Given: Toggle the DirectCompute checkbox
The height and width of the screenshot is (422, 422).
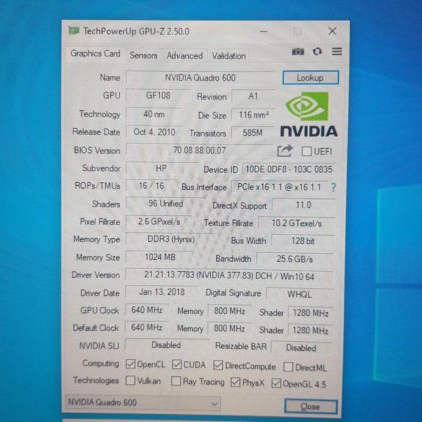Looking at the screenshot, I should click(x=218, y=365).
